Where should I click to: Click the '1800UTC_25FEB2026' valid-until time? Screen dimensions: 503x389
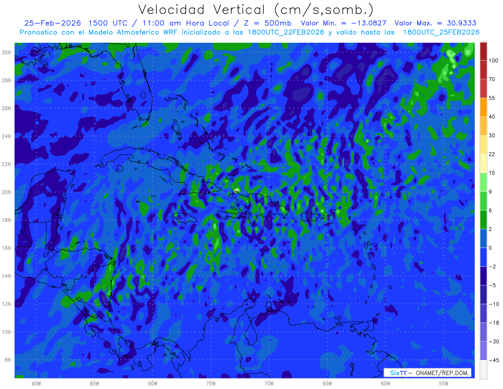click(441, 32)
